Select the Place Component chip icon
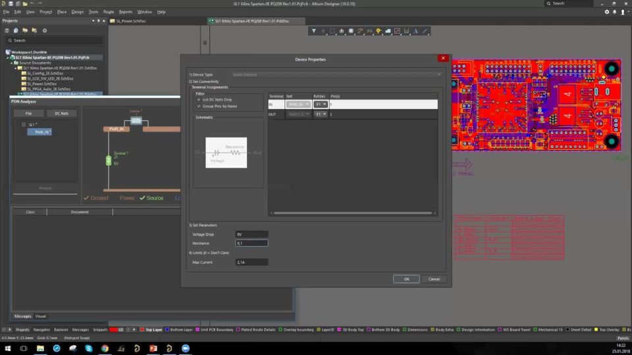 [x=351, y=31]
